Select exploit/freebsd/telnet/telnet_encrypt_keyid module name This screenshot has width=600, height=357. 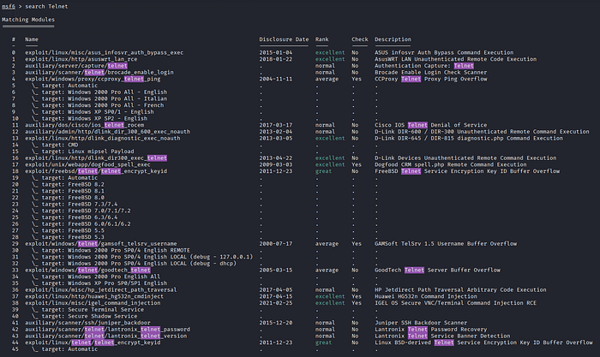[96, 171]
